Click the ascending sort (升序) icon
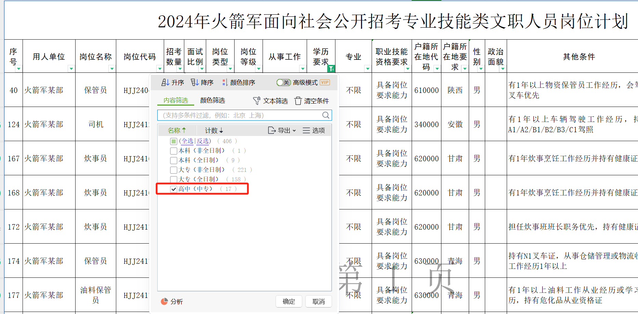 click(x=165, y=82)
